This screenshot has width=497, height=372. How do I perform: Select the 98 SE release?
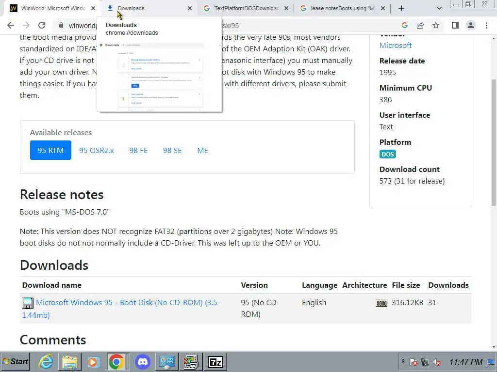pyautogui.click(x=172, y=150)
